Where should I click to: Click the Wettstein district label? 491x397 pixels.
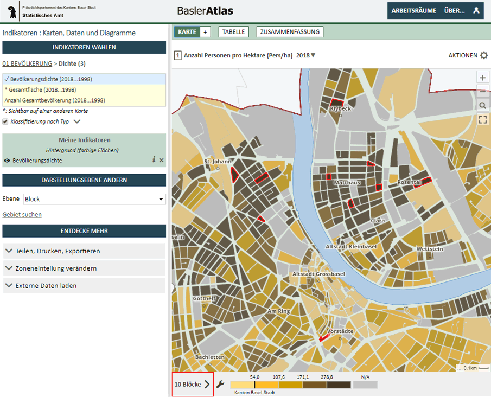[x=430, y=249]
